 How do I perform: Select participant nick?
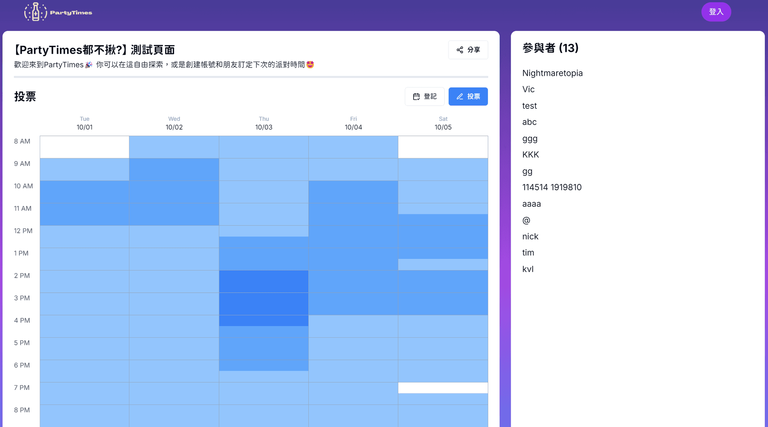click(x=530, y=236)
